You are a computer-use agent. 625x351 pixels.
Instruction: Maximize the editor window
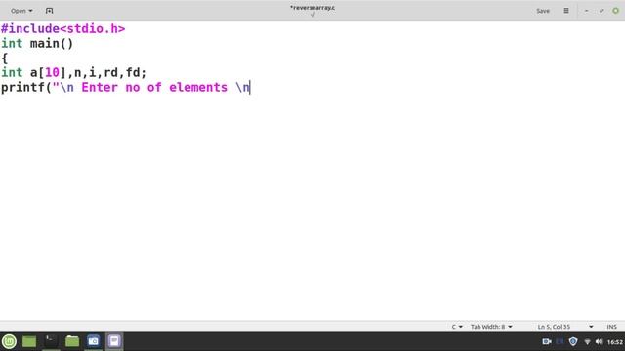click(602, 11)
